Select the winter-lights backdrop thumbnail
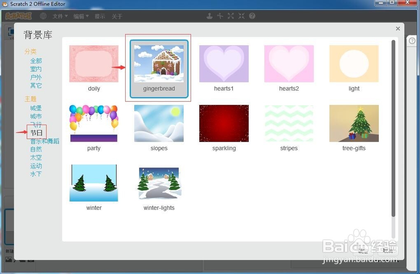 coord(159,183)
